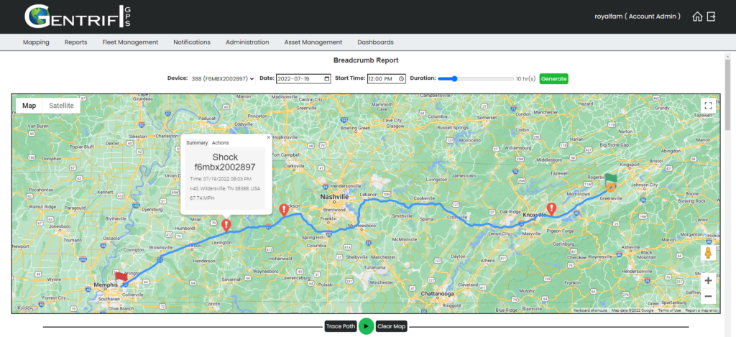The width and height of the screenshot is (736, 337).
Task: Click the shock alert marker near Dickson
Action: point(283,211)
